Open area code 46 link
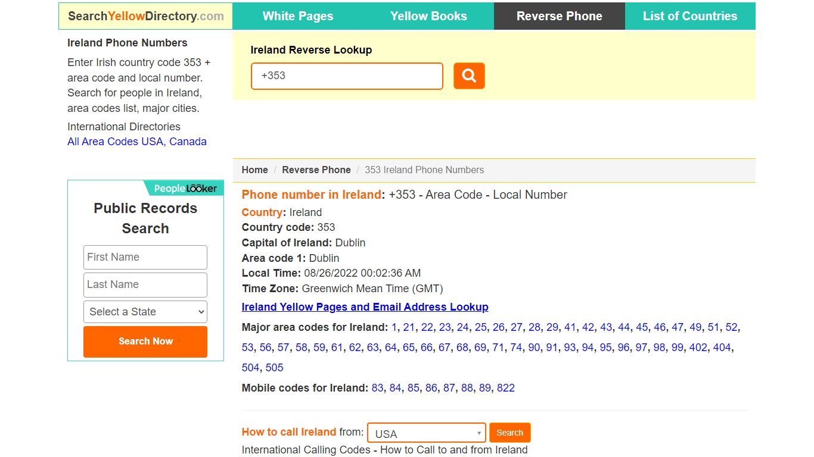 point(659,327)
